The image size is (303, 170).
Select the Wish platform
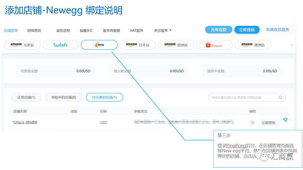61,45
